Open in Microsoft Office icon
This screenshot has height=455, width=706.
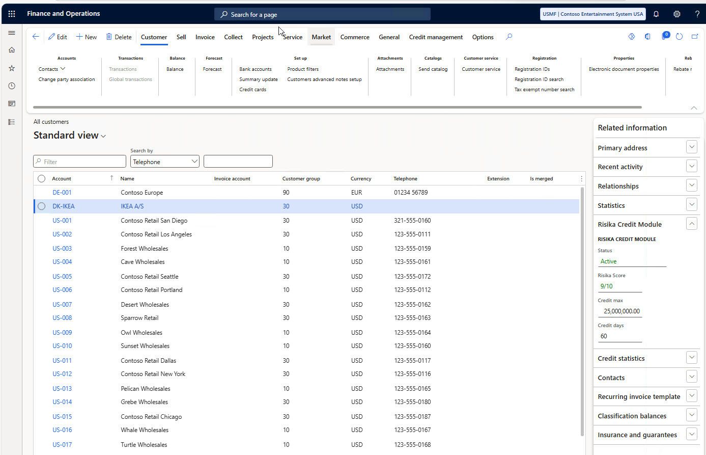(x=647, y=37)
